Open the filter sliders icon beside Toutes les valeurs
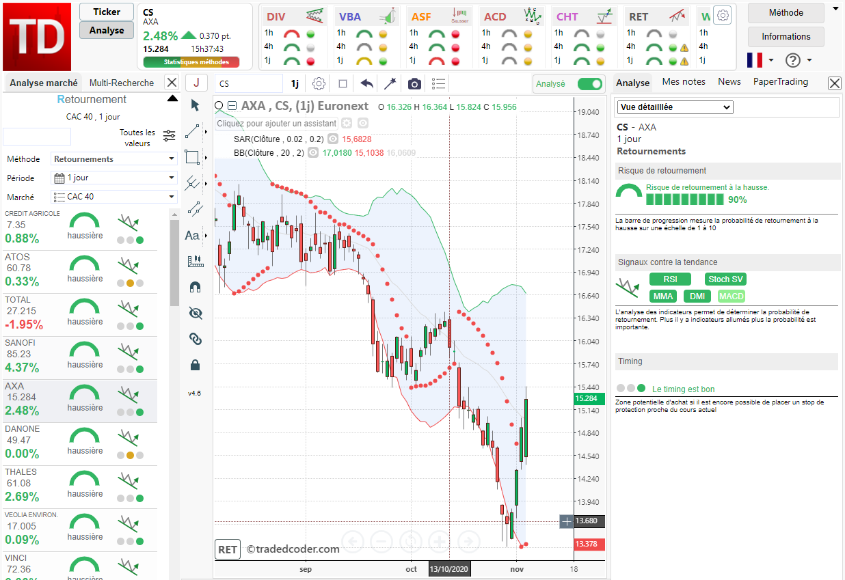The image size is (845, 580). (x=170, y=135)
